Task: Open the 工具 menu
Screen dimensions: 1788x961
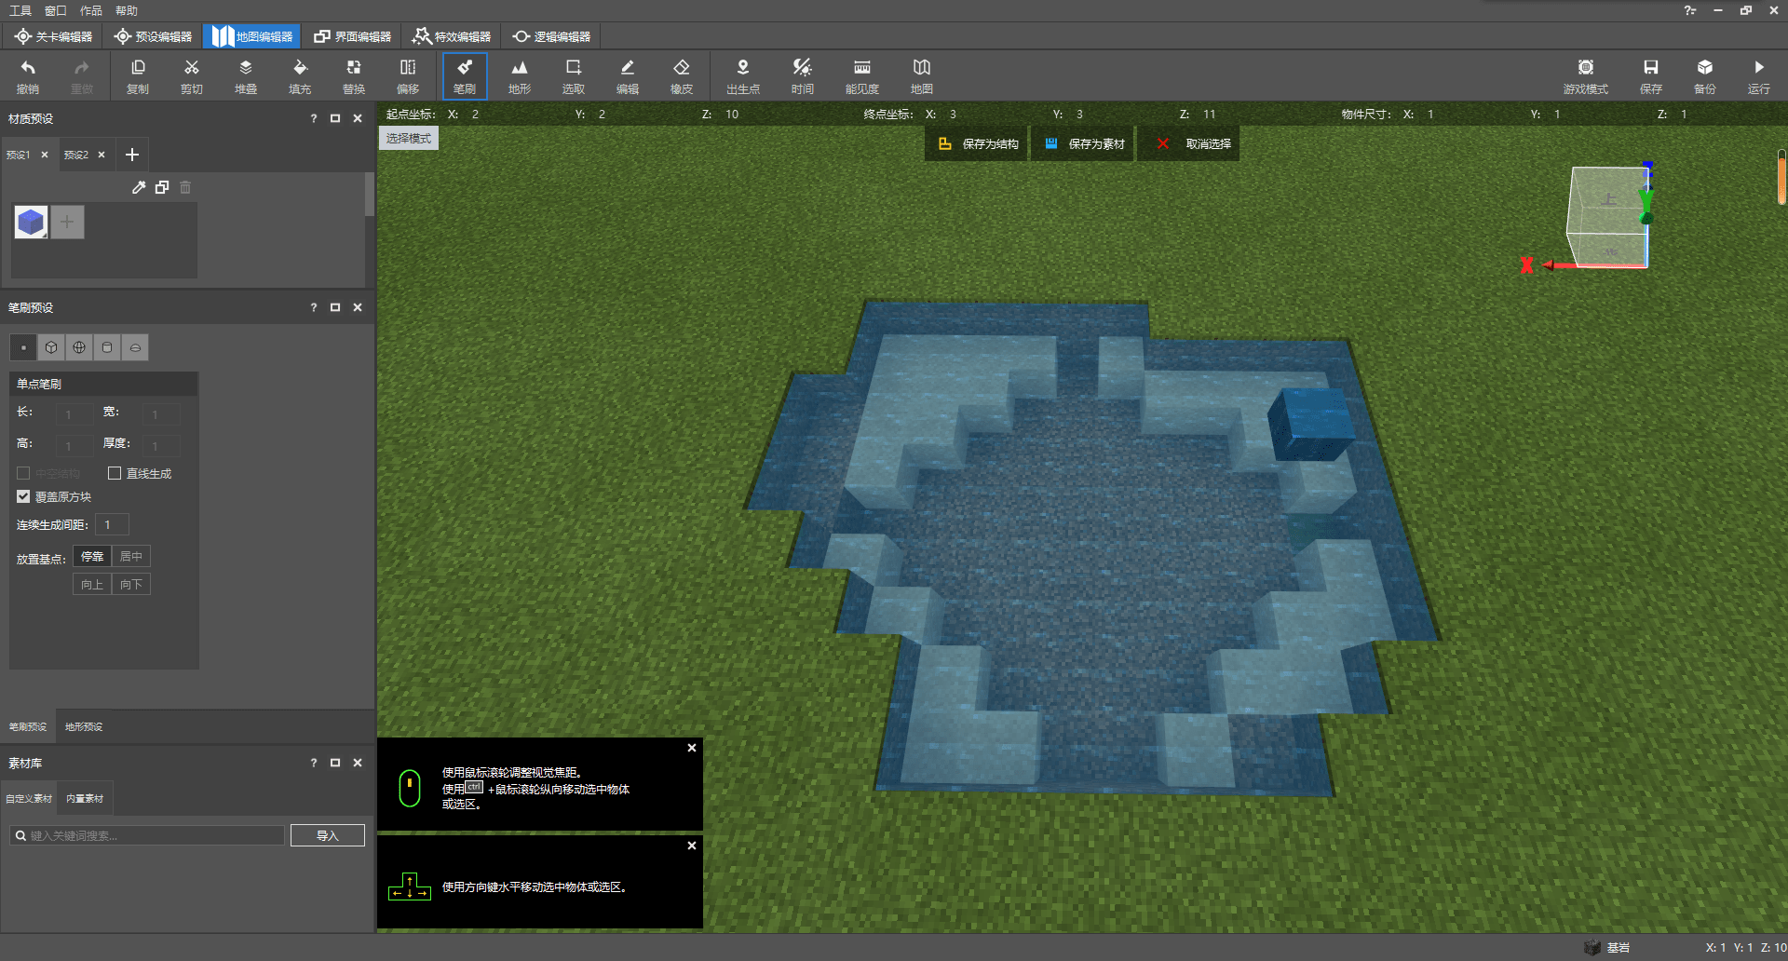Action: pos(20,10)
